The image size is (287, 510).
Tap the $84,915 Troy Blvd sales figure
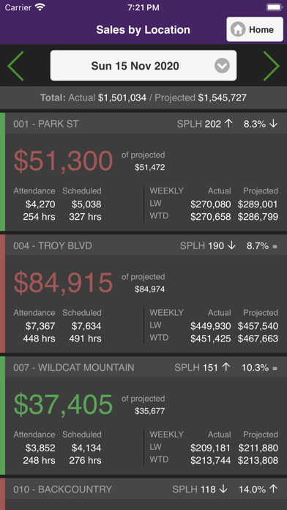click(64, 283)
